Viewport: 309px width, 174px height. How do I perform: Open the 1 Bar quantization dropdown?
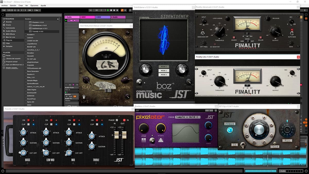point(37,10)
